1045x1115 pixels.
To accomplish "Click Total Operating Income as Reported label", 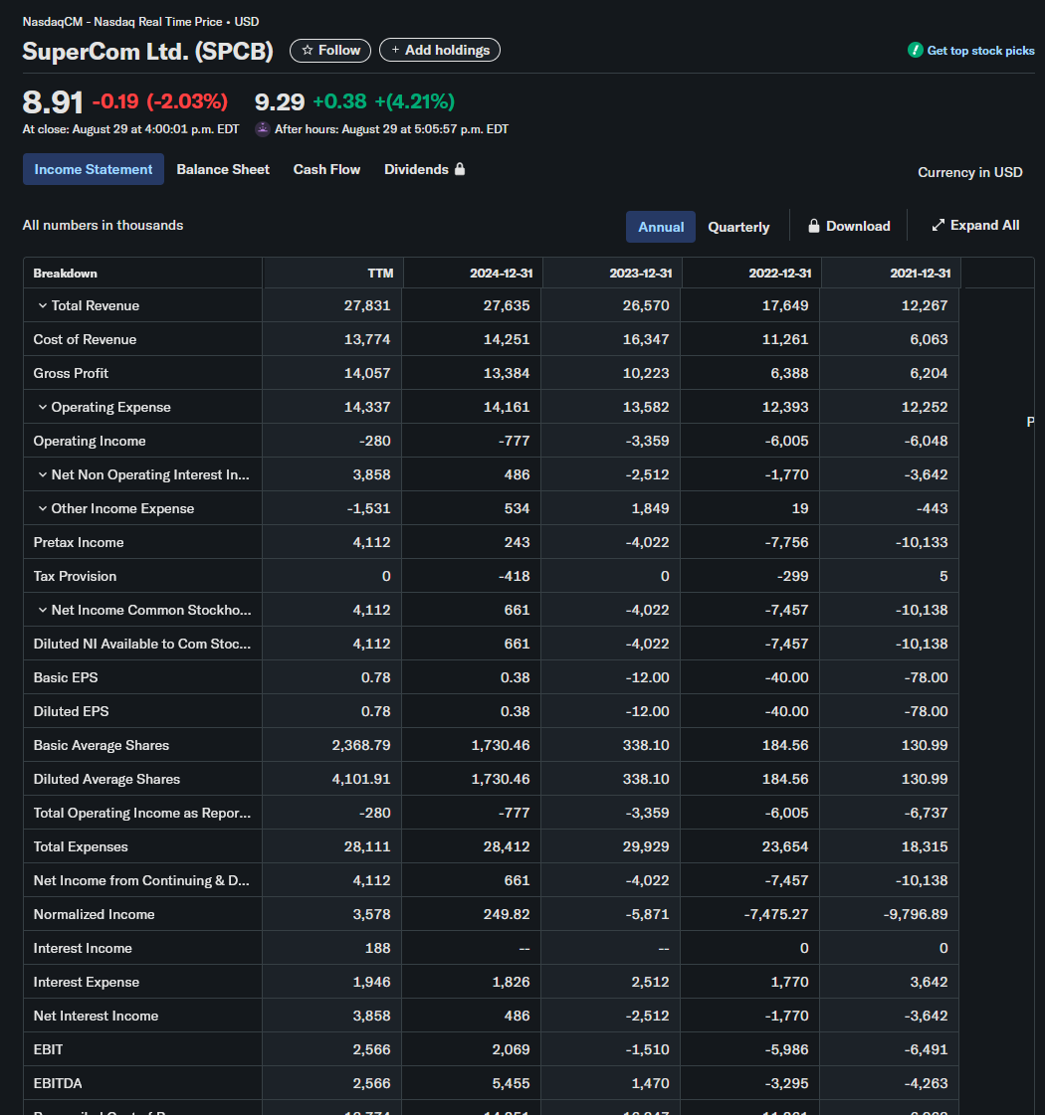I will [142, 813].
